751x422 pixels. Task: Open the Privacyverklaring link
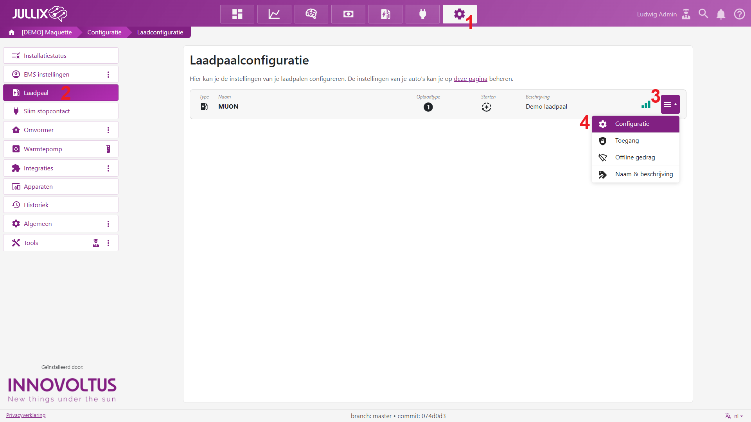(x=26, y=415)
